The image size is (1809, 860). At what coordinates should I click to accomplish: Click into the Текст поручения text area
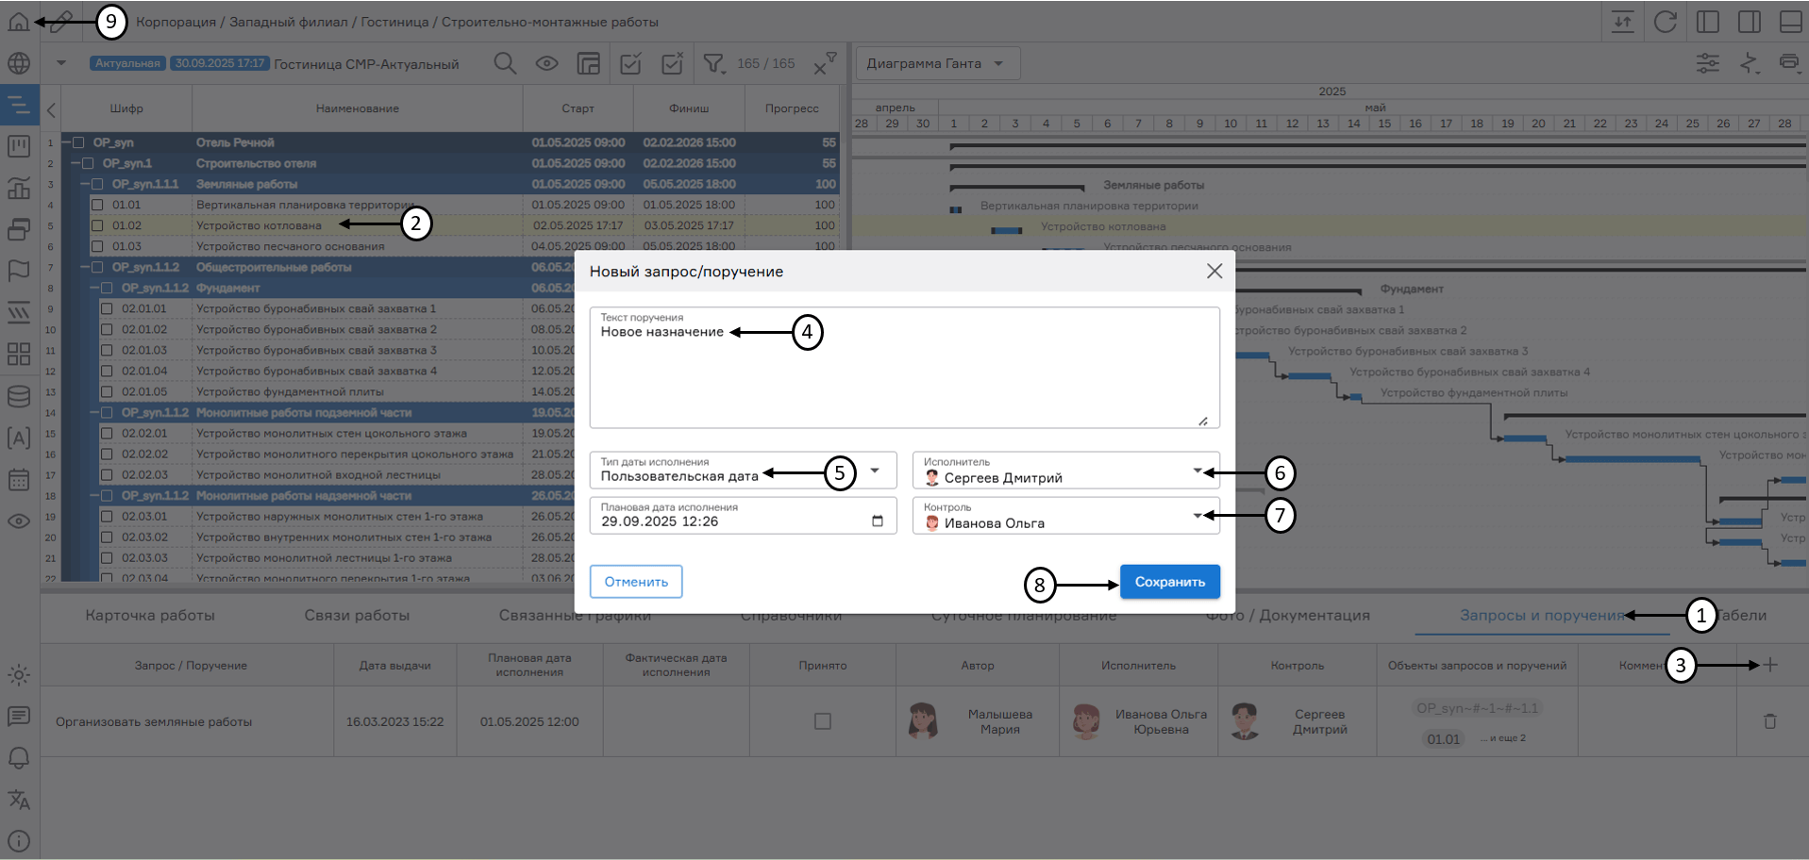click(x=904, y=377)
